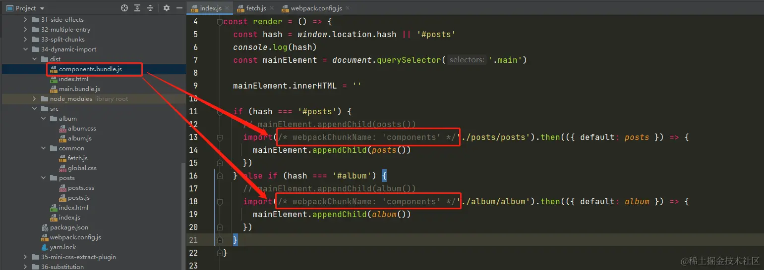Click the JS icon of album.js
764x270 pixels.
pos(63,138)
